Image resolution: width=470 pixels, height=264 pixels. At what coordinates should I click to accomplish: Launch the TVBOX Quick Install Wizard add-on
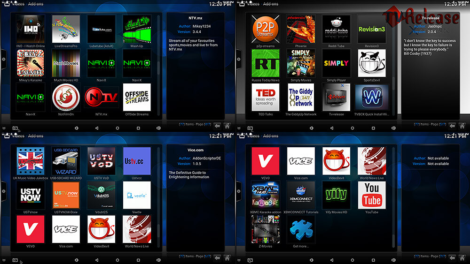[x=372, y=98]
